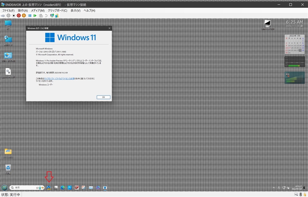Close the Windows のバージョン情報 dialog
The image size is (308, 197).
pyautogui.click(x=109, y=28)
